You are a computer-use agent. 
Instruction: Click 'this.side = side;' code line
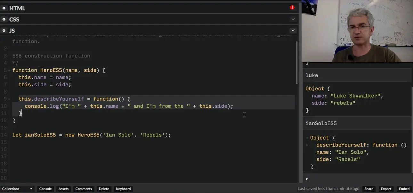pyautogui.click(x=45, y=85)
